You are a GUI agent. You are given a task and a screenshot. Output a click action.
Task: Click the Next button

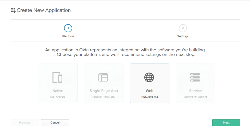click(x=226, y=123)
